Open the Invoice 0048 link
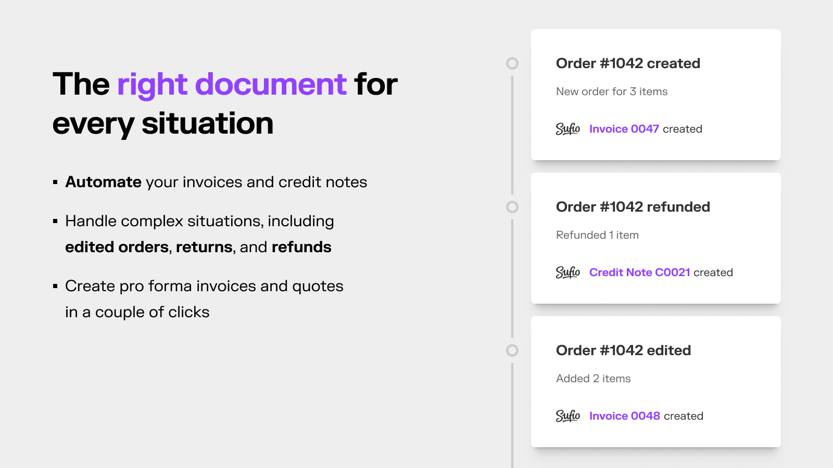The image size is (833, 468). coord(625,416)
